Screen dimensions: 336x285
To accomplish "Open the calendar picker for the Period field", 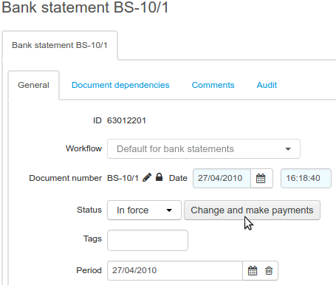I will [253, 270].
